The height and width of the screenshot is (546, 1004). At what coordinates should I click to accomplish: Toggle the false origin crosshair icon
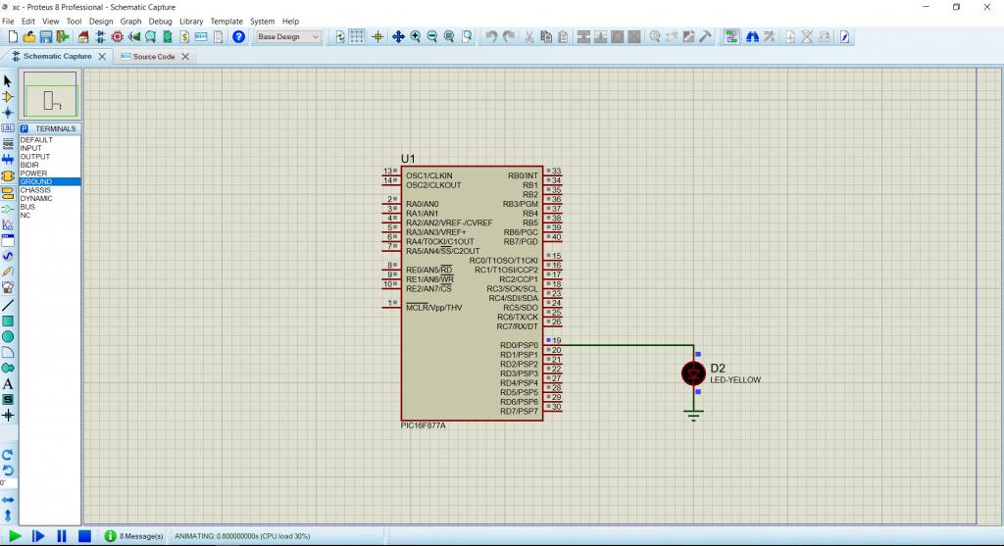click(377, 37)
